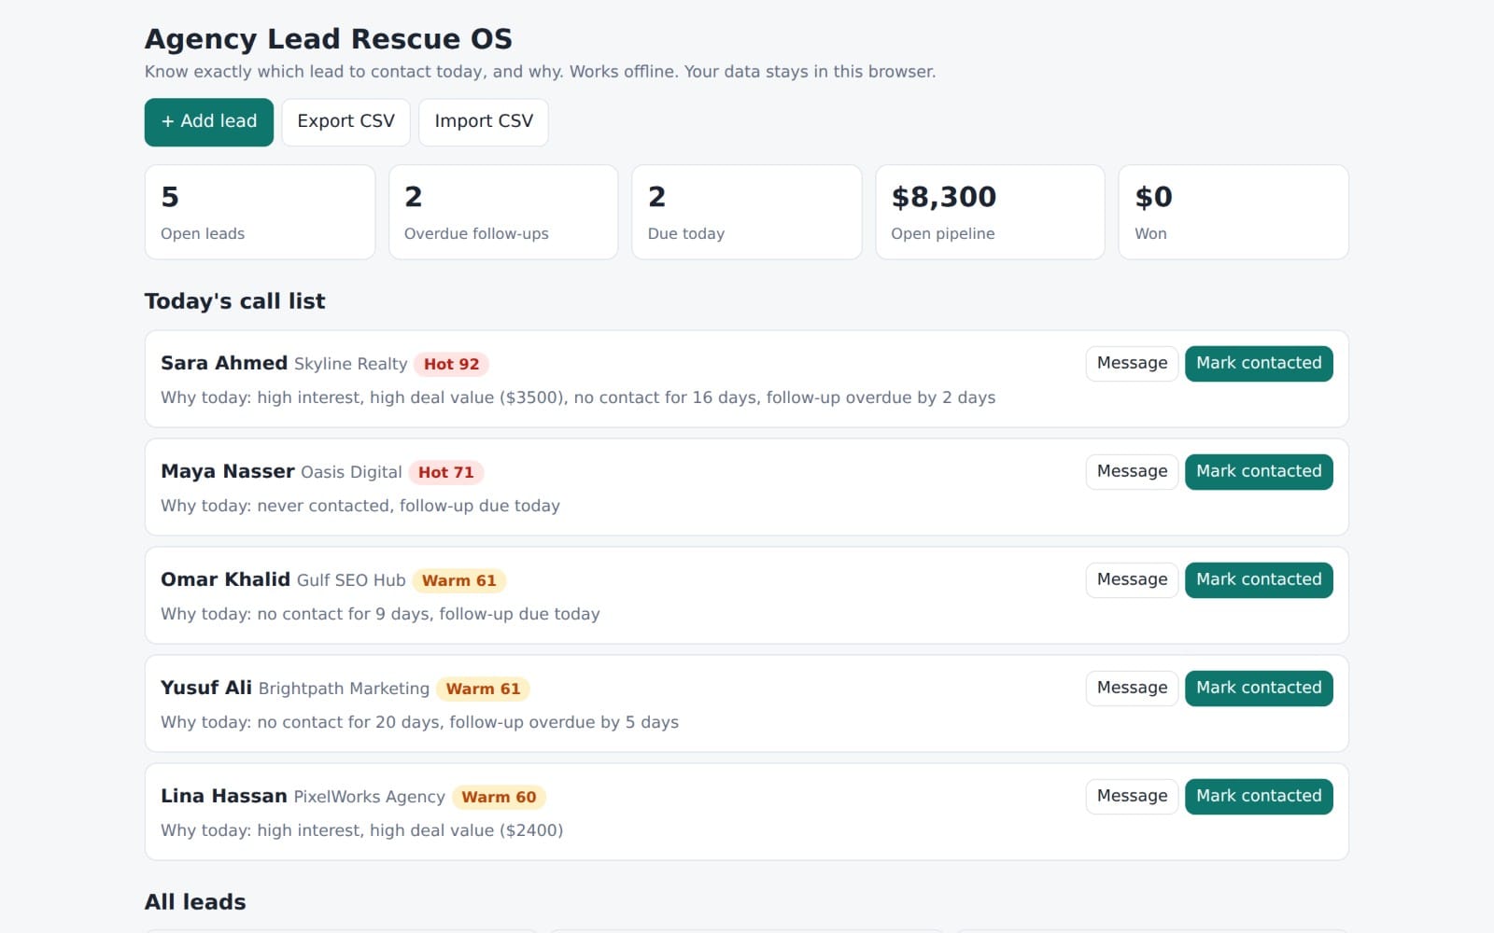Click the Open leads stat card

click(260, 213)
